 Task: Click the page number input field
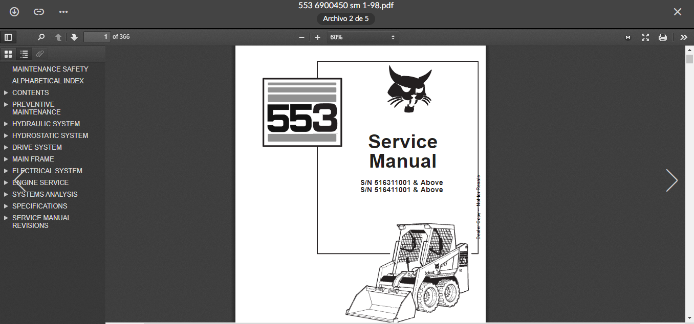97,37
